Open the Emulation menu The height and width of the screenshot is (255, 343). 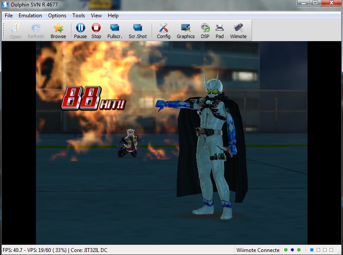30,16
